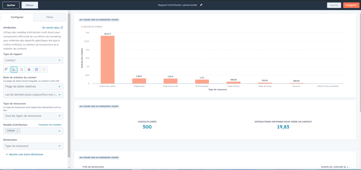The height and width of the screenshot is (170, 361).
Task: Open Tous les types de ressources dropdown
Action: click(33, 116)
